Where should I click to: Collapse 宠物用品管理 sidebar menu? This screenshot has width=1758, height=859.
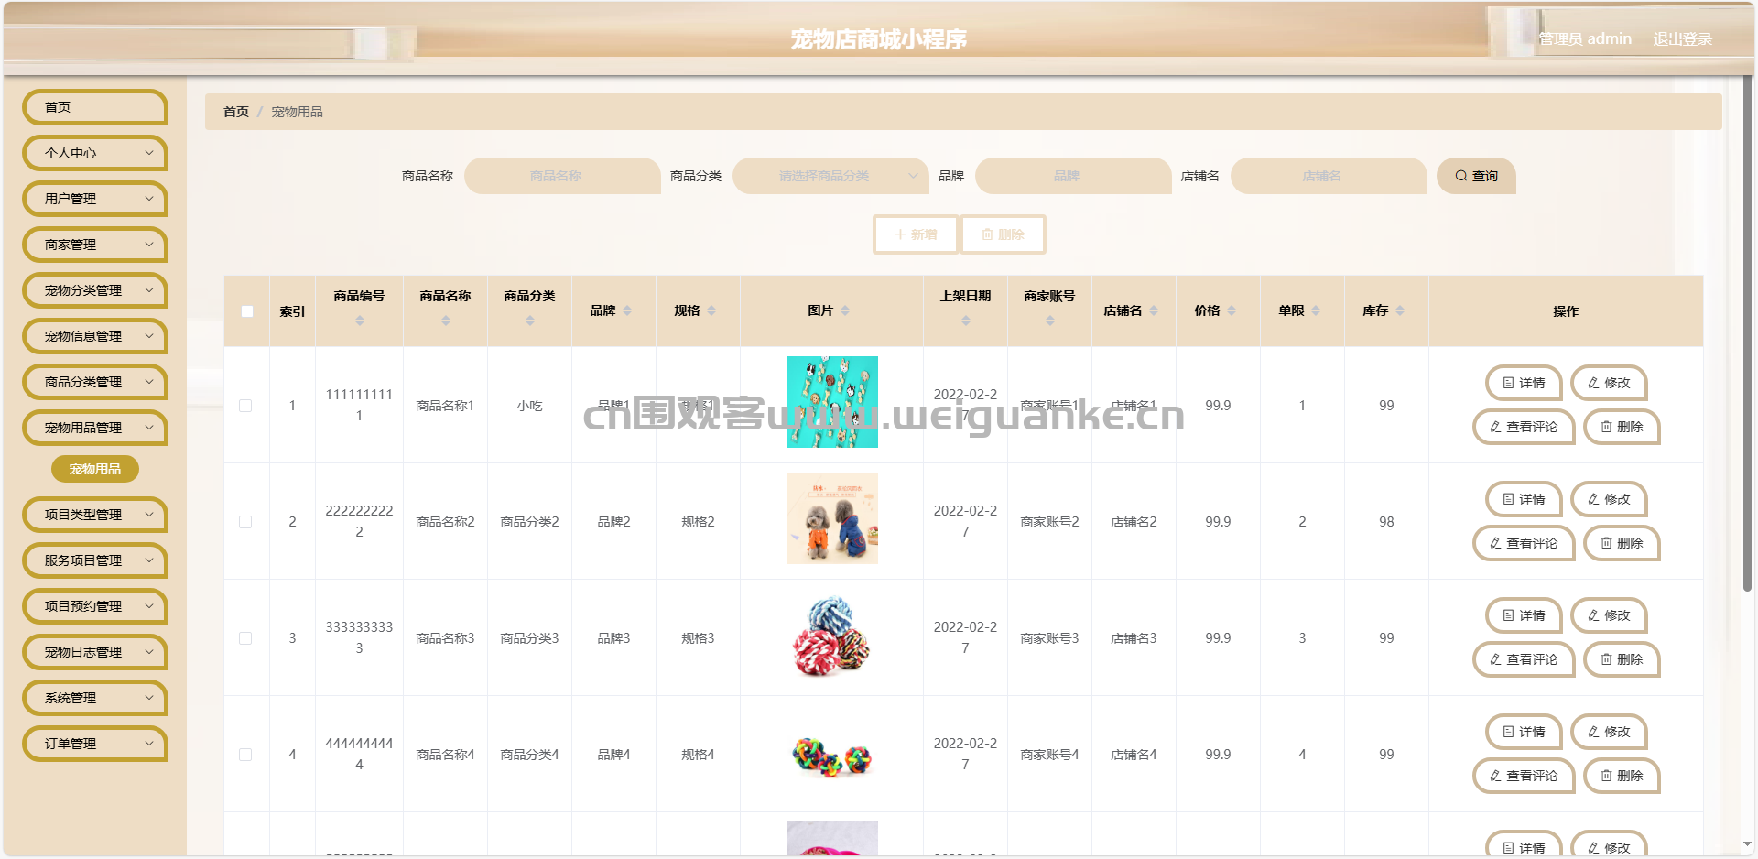click(95, 428)
